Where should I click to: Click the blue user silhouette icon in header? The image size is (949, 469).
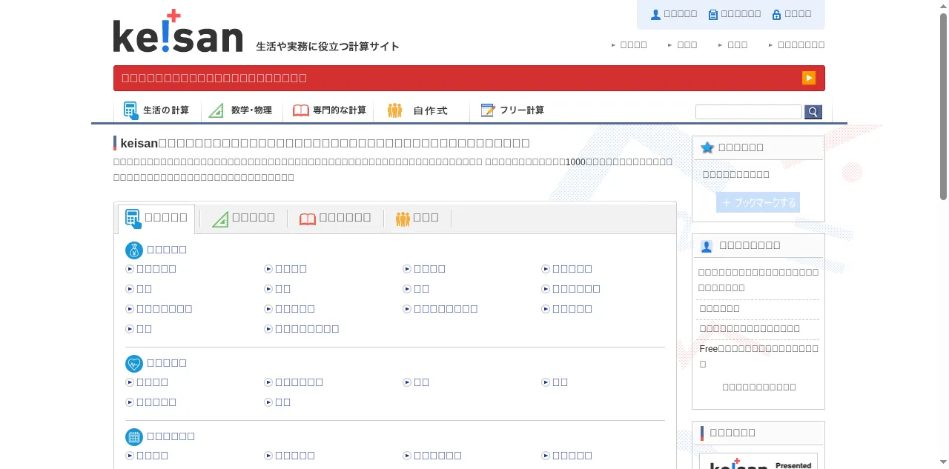(655, 14)
